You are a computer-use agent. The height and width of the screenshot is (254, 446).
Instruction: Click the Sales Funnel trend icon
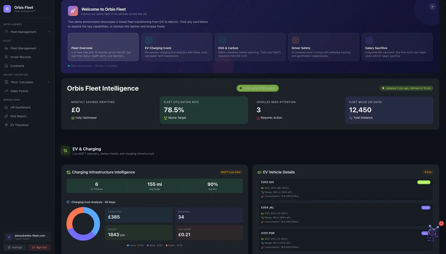tap(6, 91)
